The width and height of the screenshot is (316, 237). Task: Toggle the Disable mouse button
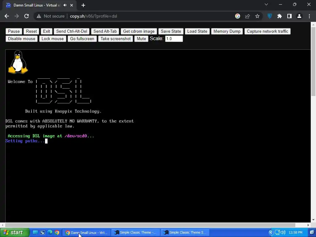pyautogui.click(x=22, y=39)
